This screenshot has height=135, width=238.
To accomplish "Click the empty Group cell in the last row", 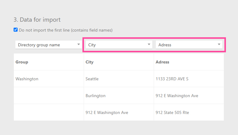I will pyautogui.click(x=49, y=112).
